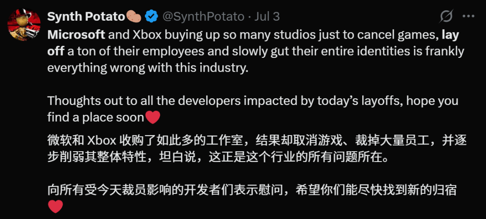
Task: Open the three-dot more options menu
Action: pyautogui.click(x=468, y=16)
